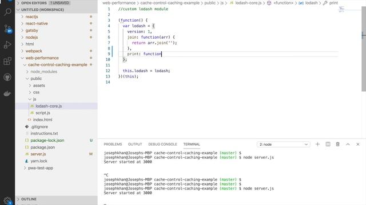Click cache-control-caching-example breadcrumb
Screen dimensions: 366x205
170,3
